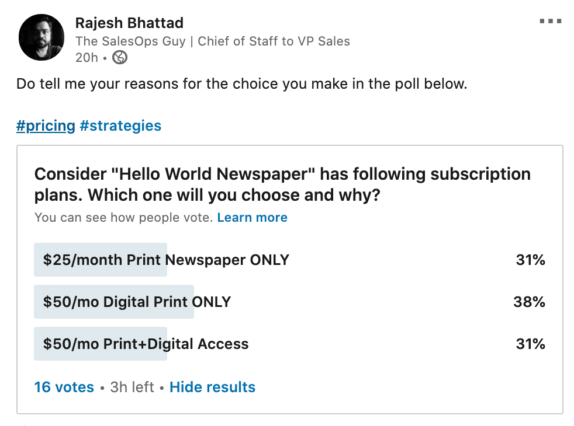Open Rajesh Bhattad's profile photo
Viewport: 574px width, 426px height.
click(42, 37)
